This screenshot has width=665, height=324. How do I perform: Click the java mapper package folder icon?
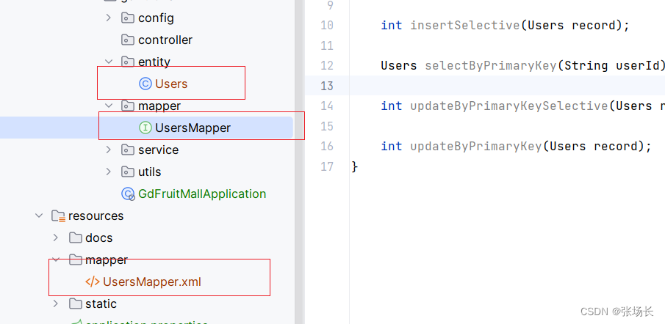point(128,106)
